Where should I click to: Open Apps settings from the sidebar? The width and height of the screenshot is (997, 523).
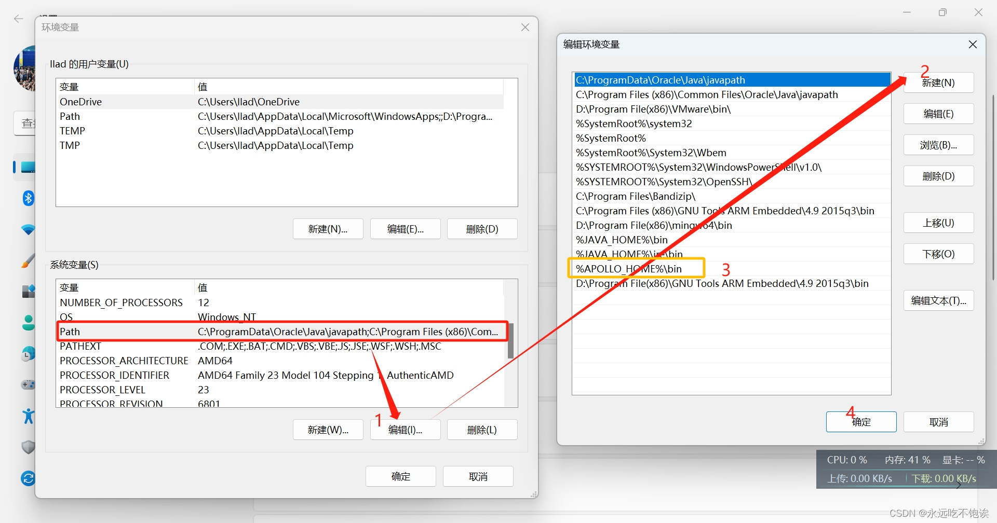coord(28,291)
